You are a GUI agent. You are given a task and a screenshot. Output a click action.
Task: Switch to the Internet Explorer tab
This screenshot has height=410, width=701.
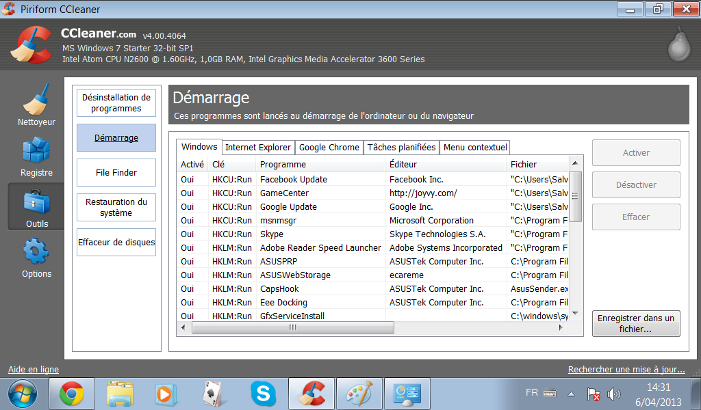pos(258,147)
